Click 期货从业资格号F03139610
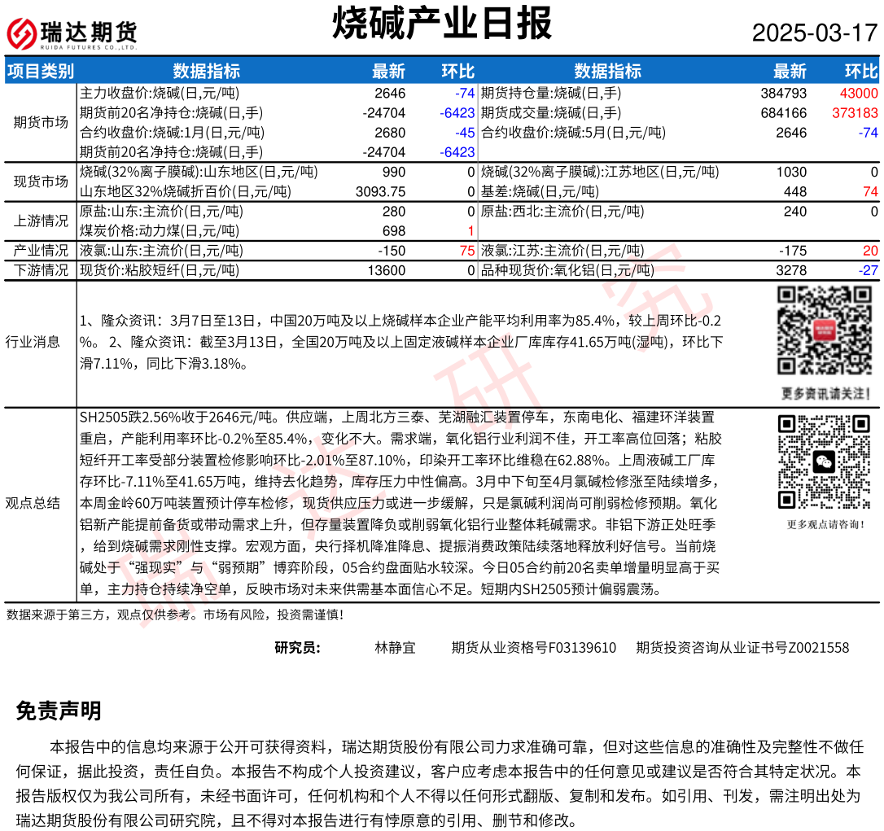The height and width of the screenshot is (831, 884). point(534,648)
